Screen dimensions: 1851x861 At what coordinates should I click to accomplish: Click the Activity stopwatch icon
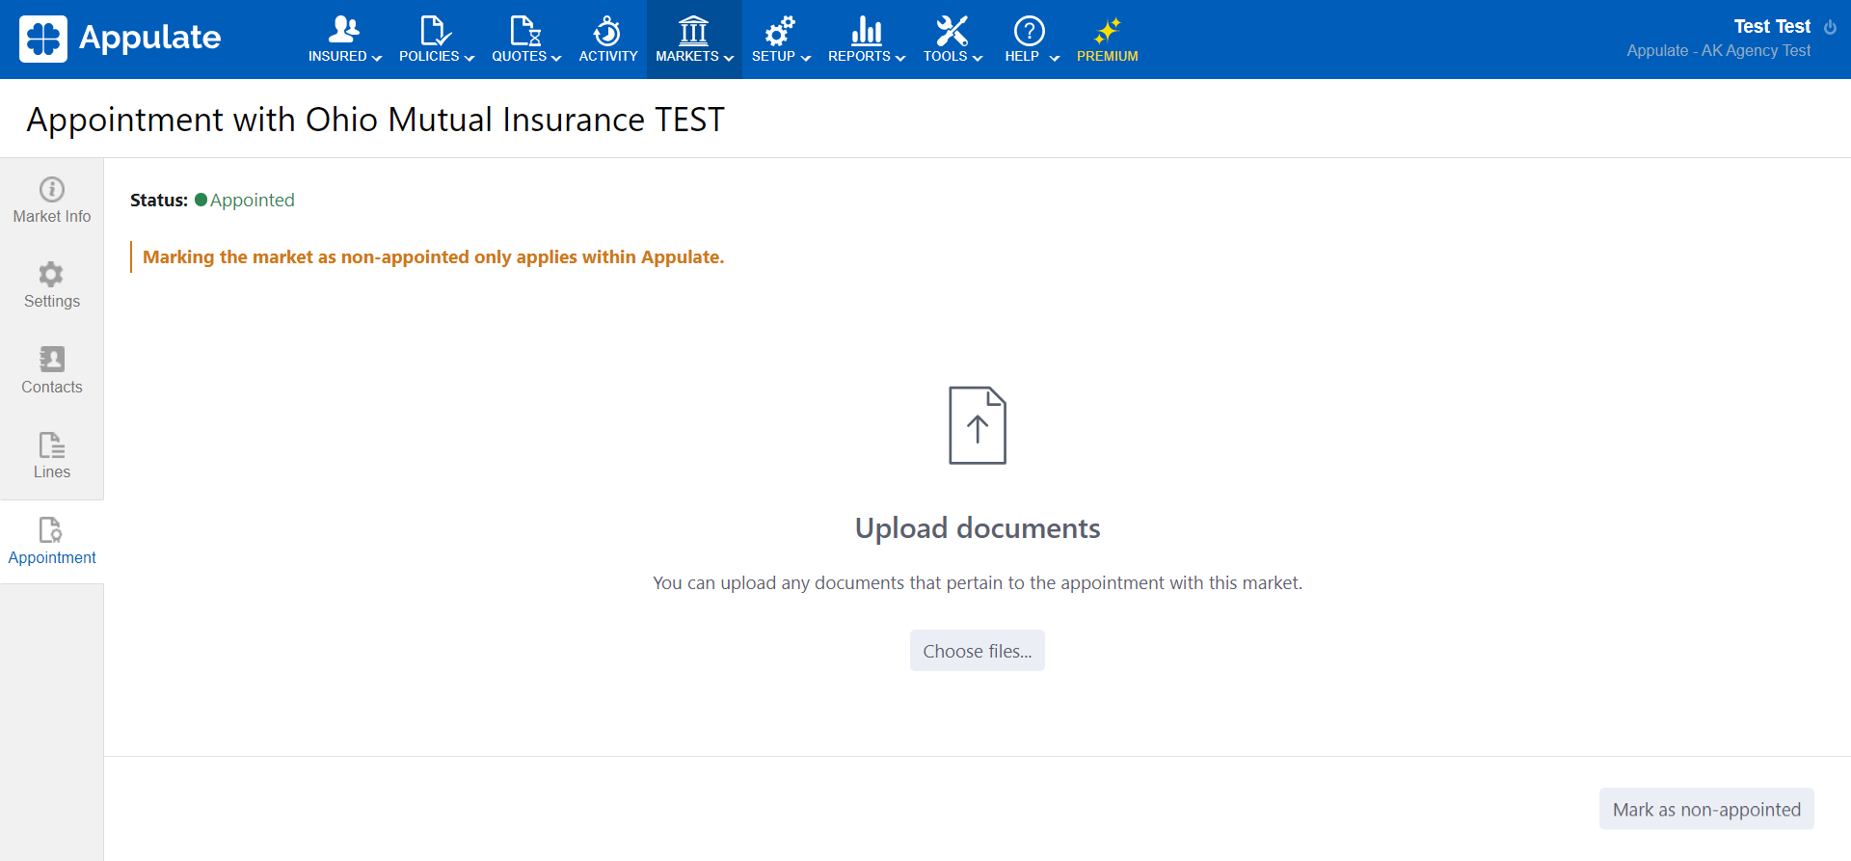pyautogui.click(x=607, y=31)
